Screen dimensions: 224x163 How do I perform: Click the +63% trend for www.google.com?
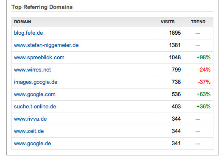[x=204, y=94]
